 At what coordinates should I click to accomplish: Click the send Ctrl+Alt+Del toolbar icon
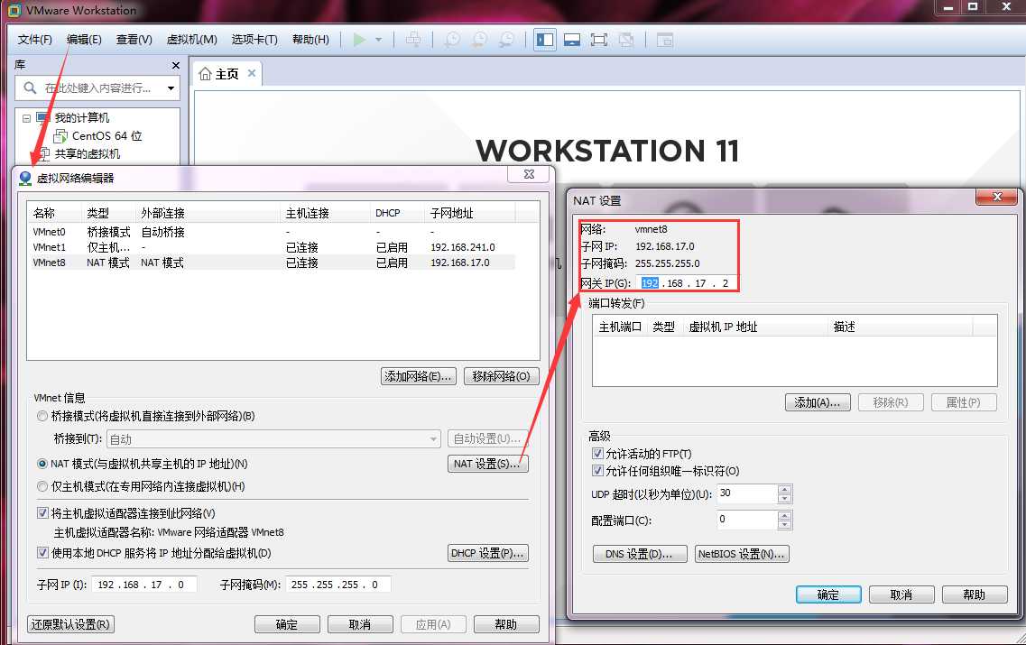coord(413,40)
